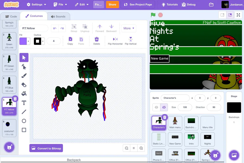
Task: Click the black Outline color swatch
Action: (x=37, y=41)
